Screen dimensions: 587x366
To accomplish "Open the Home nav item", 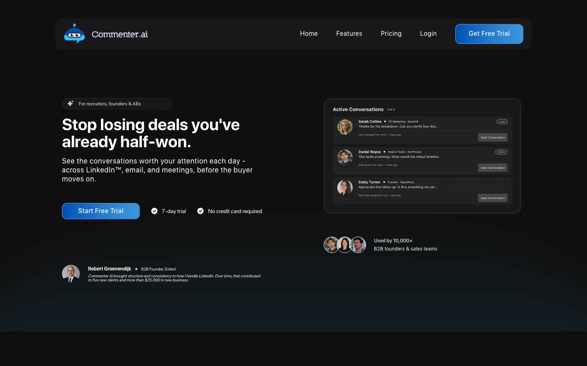I will pos(309,34).
